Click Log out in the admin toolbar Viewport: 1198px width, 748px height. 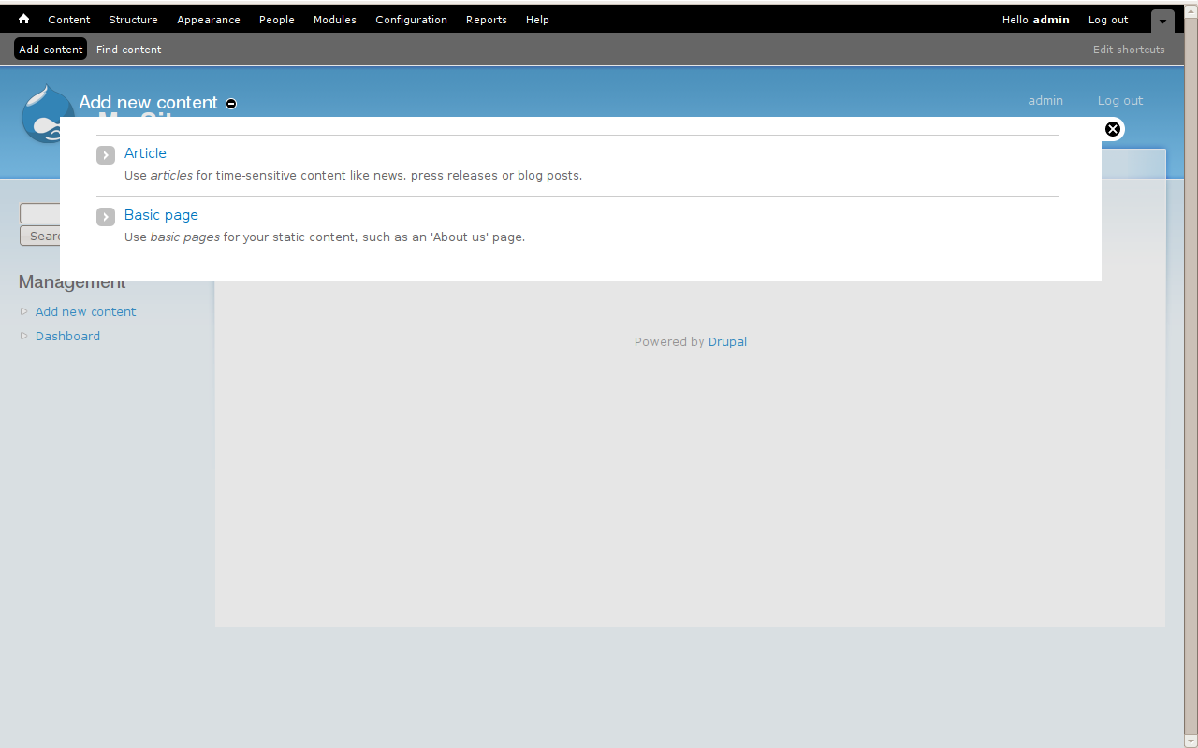point(1107,19)
